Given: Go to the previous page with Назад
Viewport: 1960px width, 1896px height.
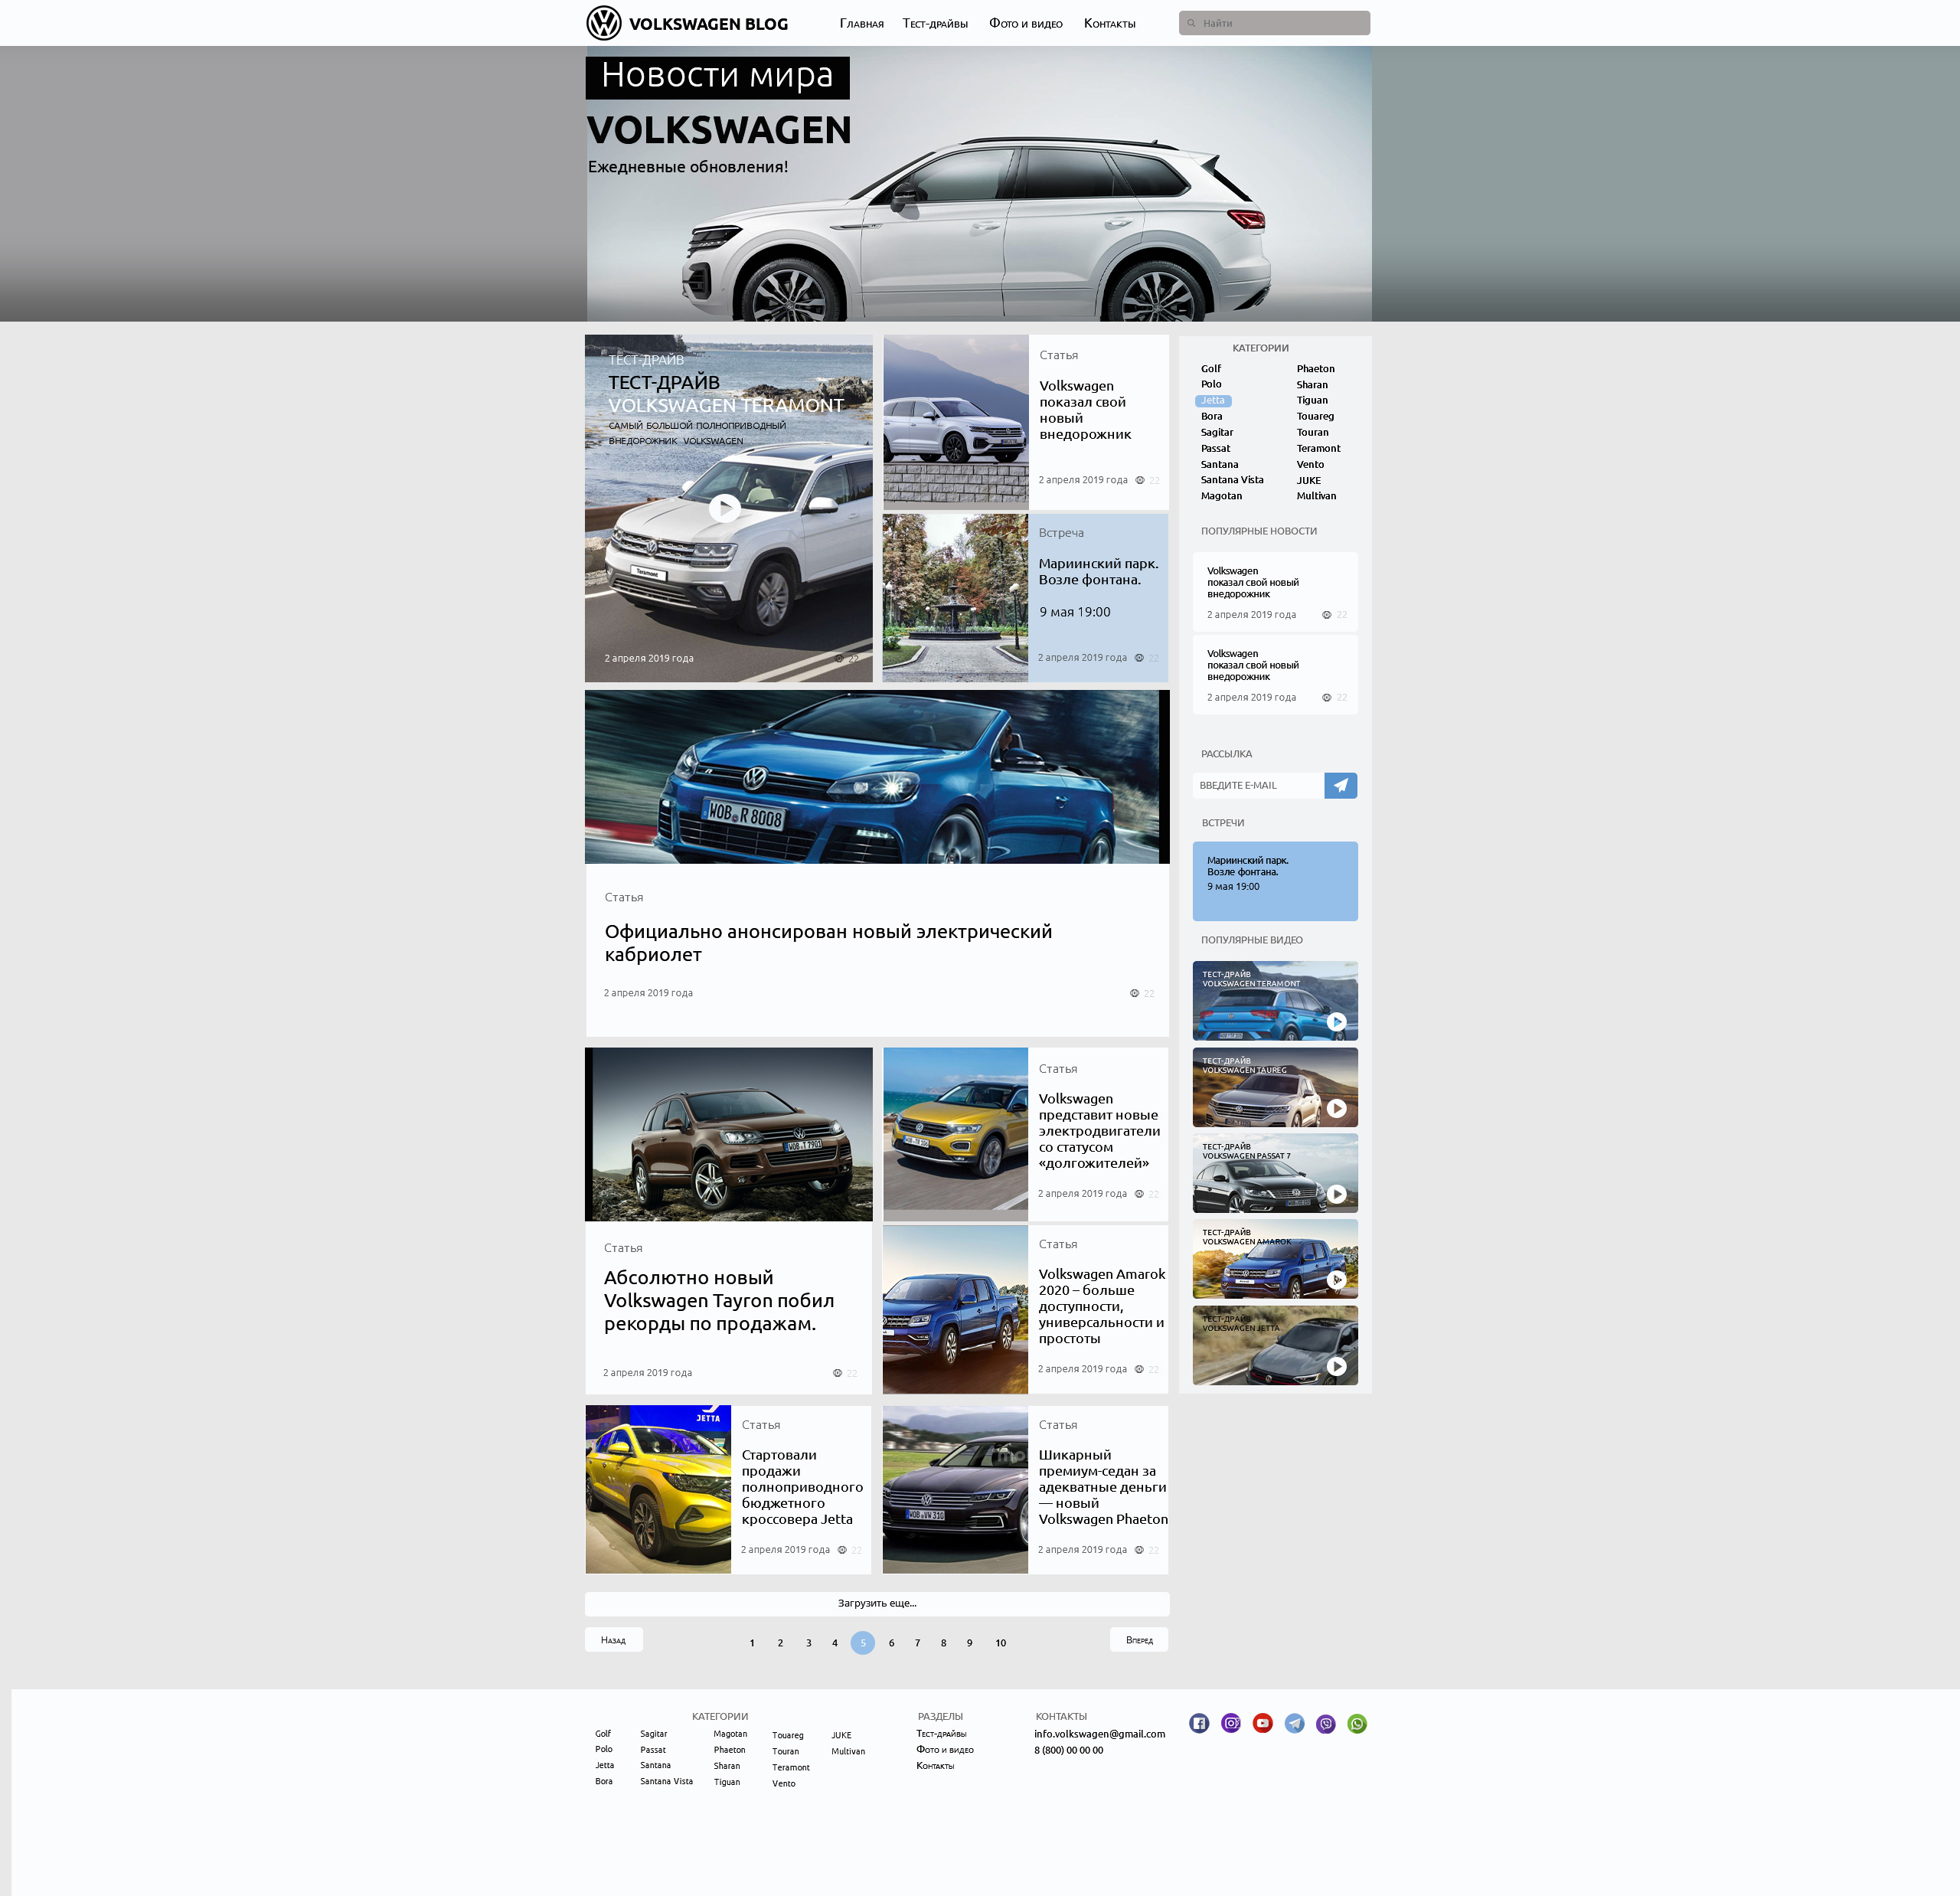Looking at the screenshot, I should point(613,1640).
